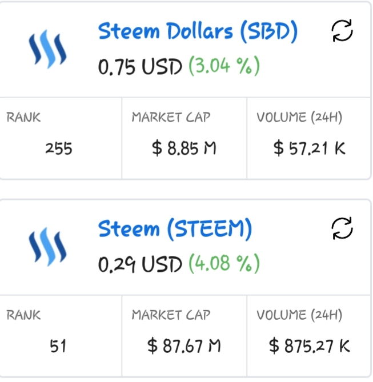Screen dimensions: 373x382
Task: Click VOLUME (24H) label in STEEM card
Action: coord(299,315)
